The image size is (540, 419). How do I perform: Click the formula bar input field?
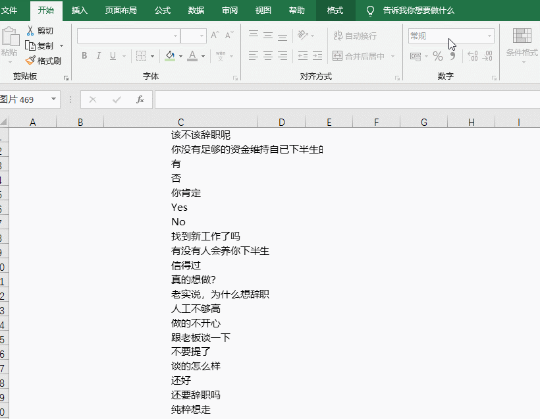click(x=347, y=99)
